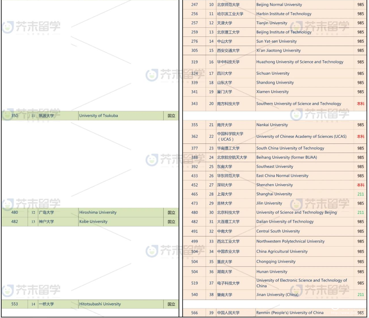Select the Chongqing University cell
This screenshot has height=318, width=369.
(x=304, y=262)
